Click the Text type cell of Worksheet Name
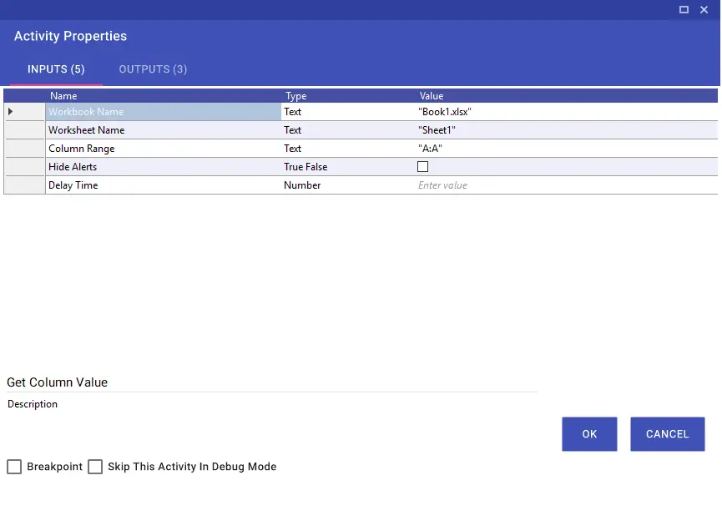Viewport: 722px width, 521px height. (348, 130)
